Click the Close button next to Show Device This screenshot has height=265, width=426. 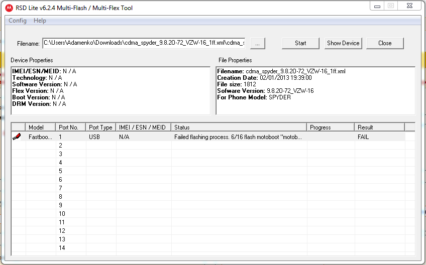(x=385, y=43)
